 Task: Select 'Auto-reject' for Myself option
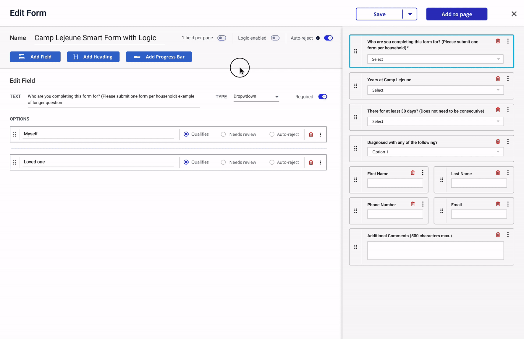(272, 134)
